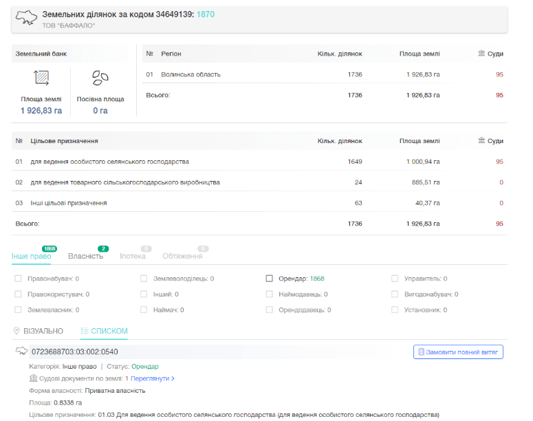Screen dimensions: 533x421
Task: Switch to СПИСКОМ list view
Action: pos(104,331)
